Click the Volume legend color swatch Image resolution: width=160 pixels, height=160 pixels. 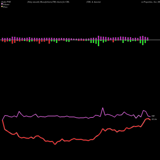[2, 4]
